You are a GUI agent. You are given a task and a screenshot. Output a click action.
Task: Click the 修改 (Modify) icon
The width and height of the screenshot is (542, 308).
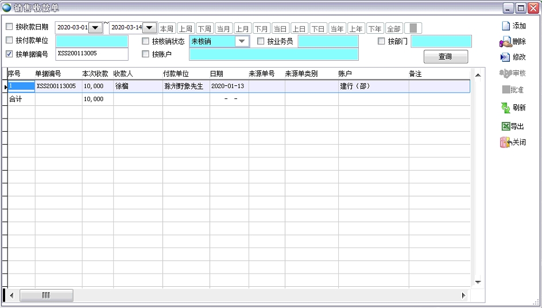[x=505, y=57]
